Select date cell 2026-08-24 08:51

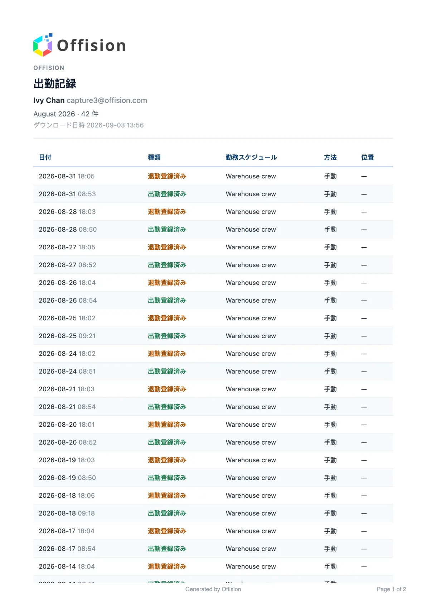pyautogui.click(x=67, y=371)
